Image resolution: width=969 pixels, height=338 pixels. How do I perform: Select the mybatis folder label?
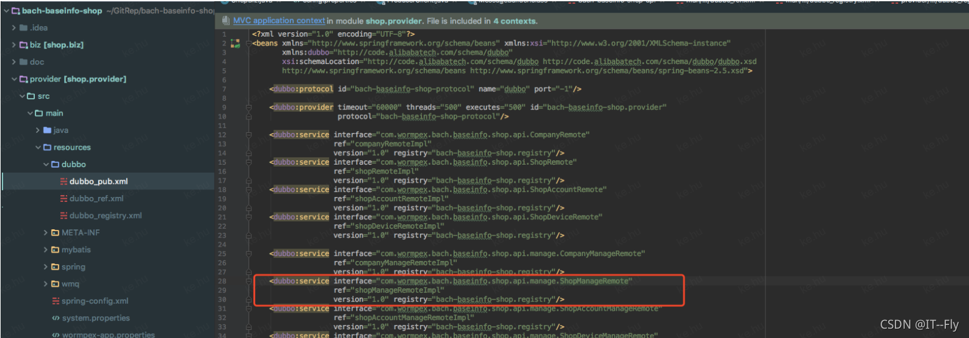pos(77,250)
